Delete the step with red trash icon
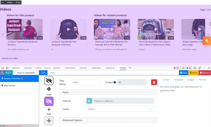 click(x=154, y=82)
